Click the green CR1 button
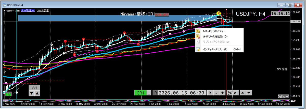This screenshot has width=306, height=109. 140,93
